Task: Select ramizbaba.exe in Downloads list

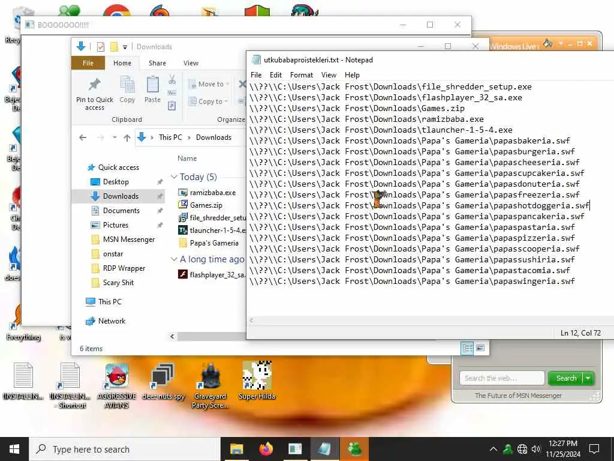Action: click(x=213, y=193)
